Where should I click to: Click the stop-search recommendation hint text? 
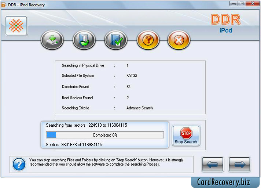[106, 162]
